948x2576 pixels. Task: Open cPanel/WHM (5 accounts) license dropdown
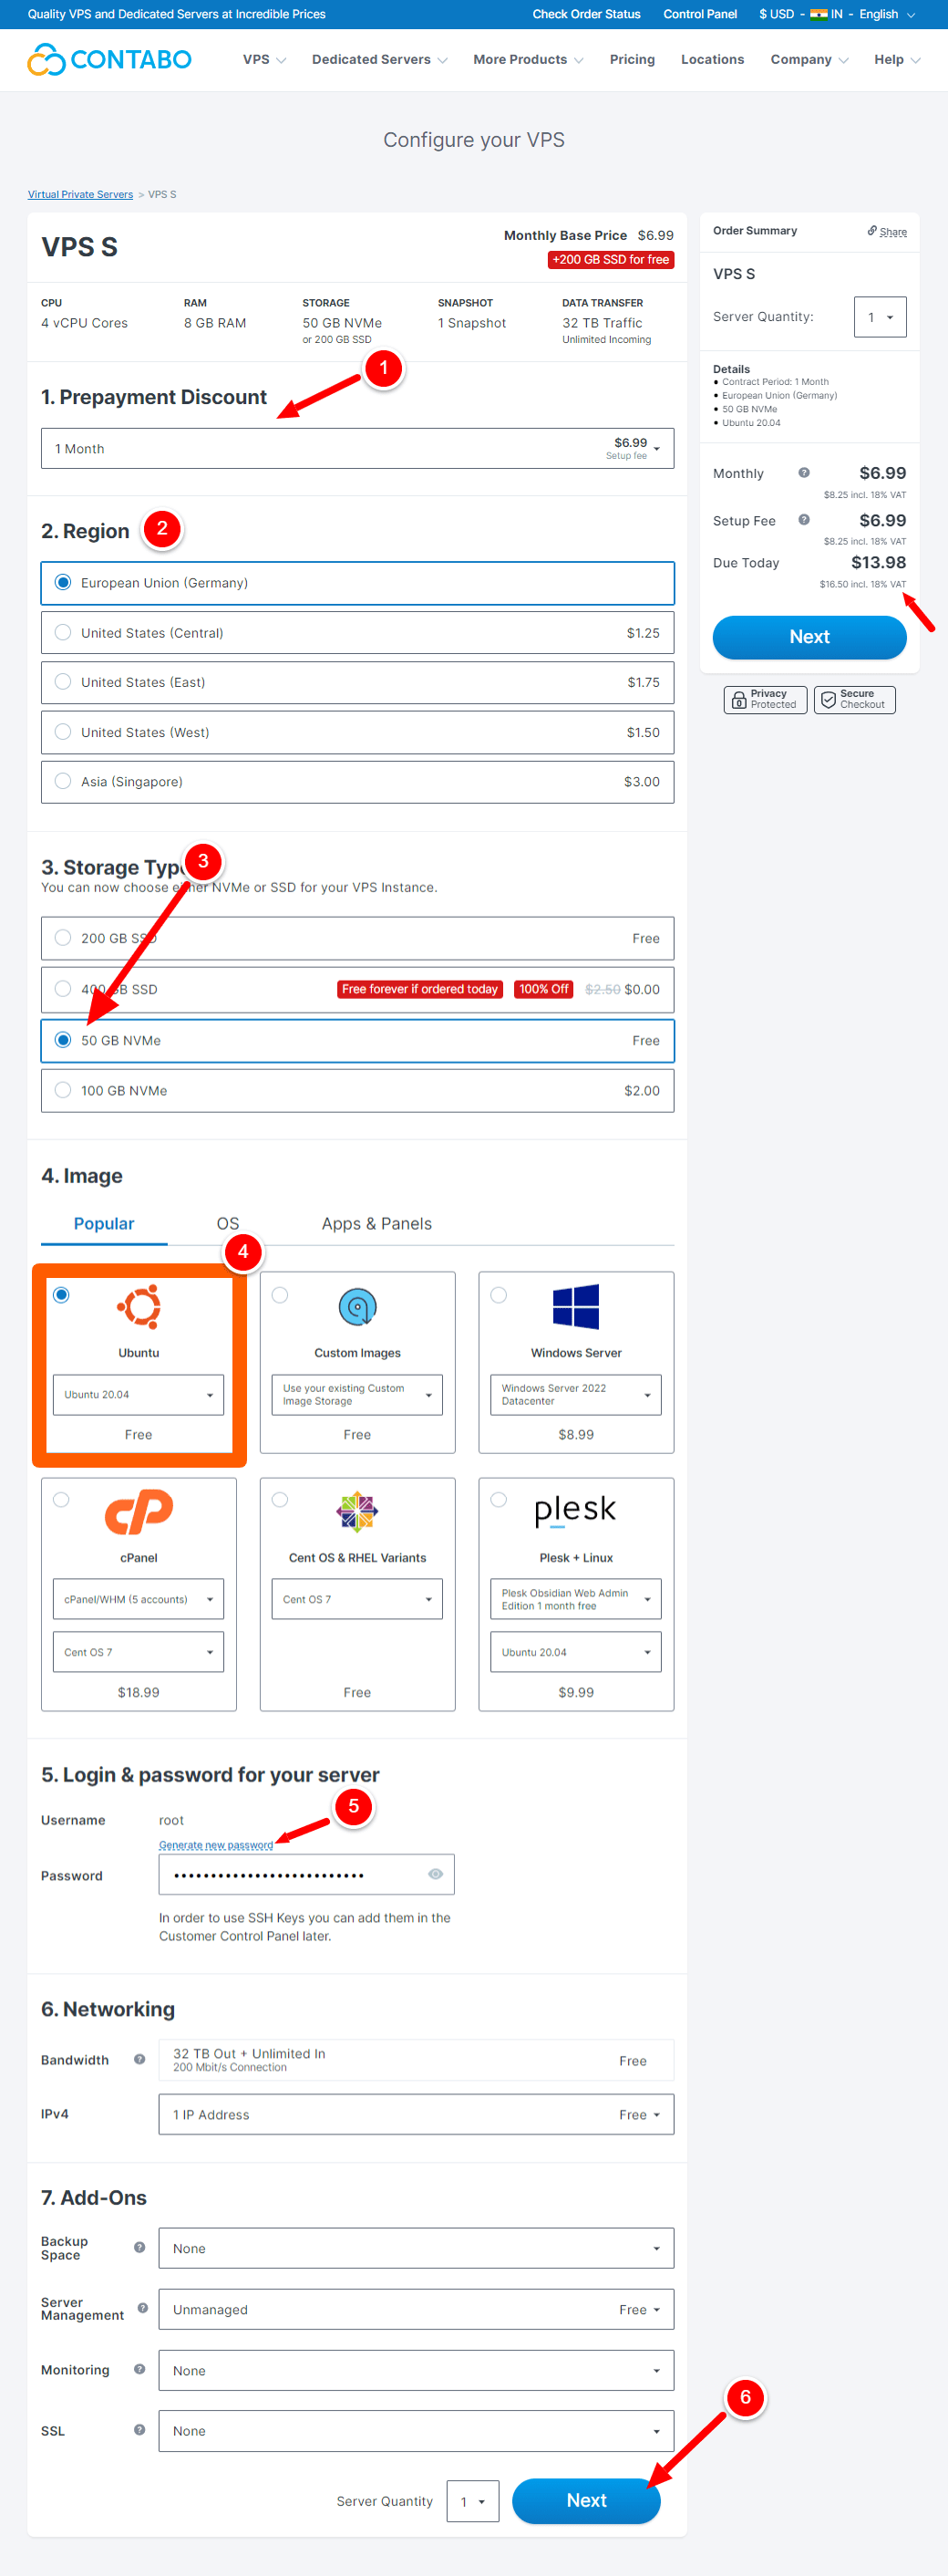[x=138, y=1599]
